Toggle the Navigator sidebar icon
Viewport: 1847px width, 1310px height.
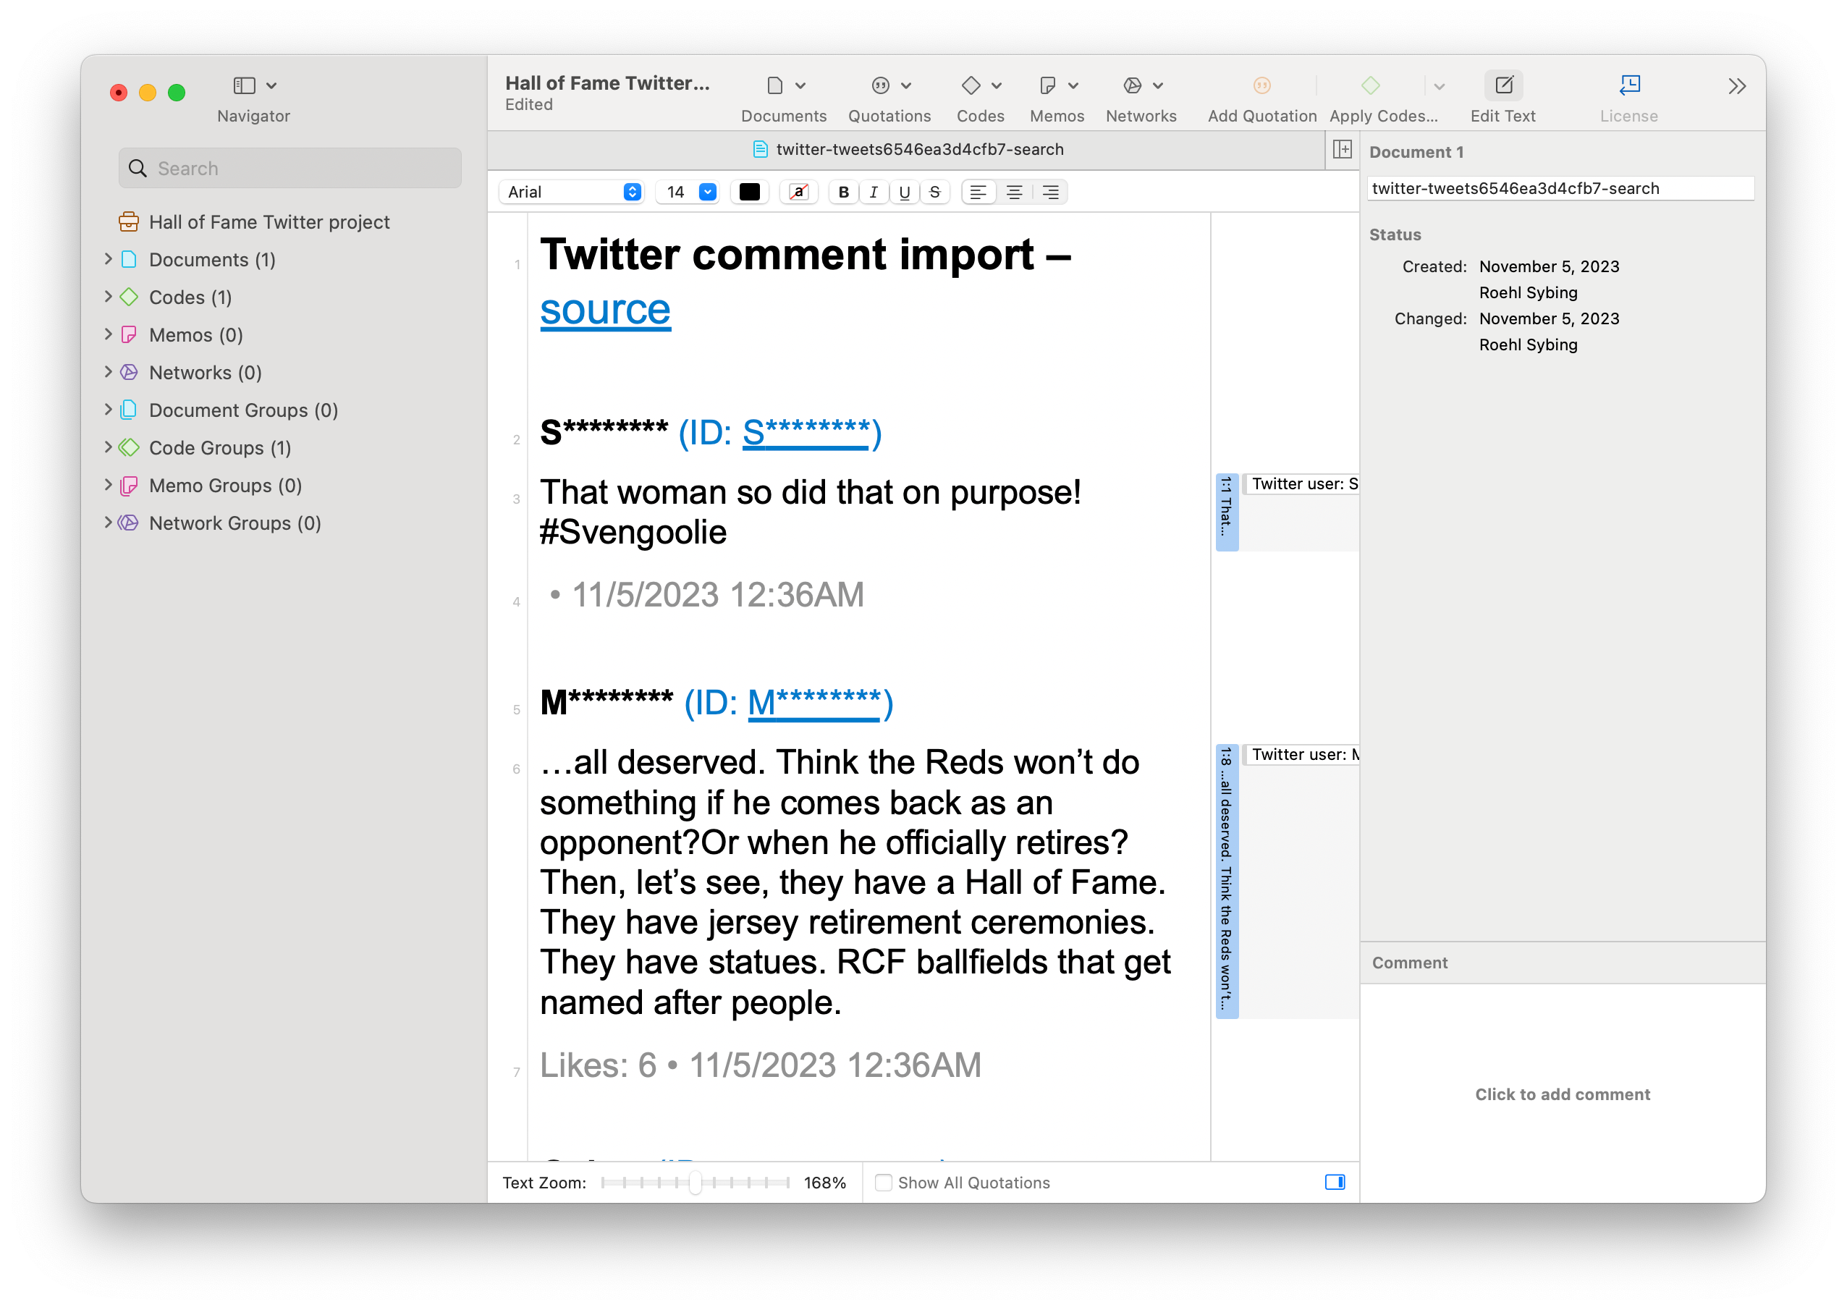(x=244, y=85)
